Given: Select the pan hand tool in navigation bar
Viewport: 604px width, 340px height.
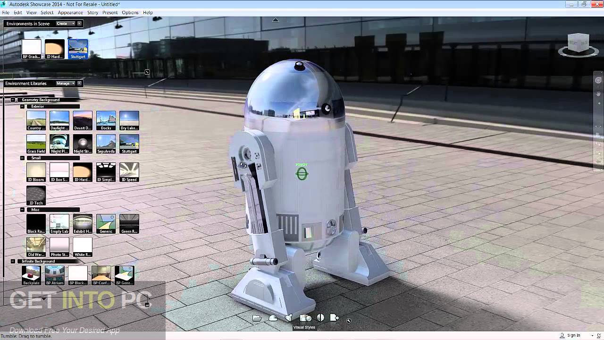Looking at the screenshot, I should (598, 93).
